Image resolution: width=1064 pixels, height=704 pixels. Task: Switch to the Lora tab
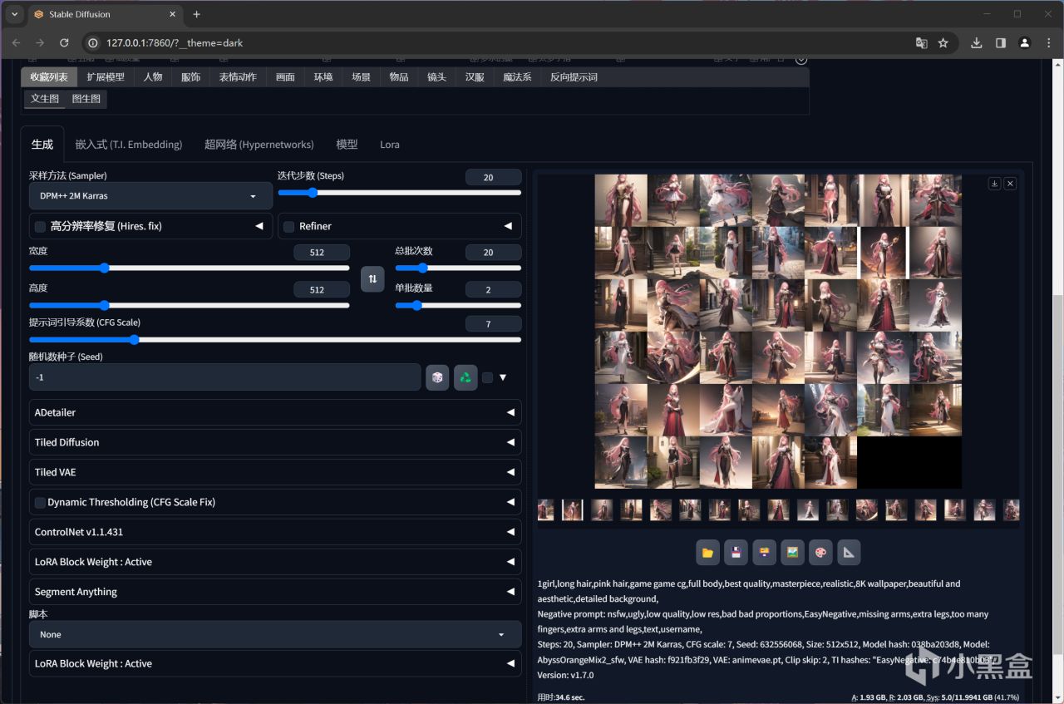click(389, 145)
